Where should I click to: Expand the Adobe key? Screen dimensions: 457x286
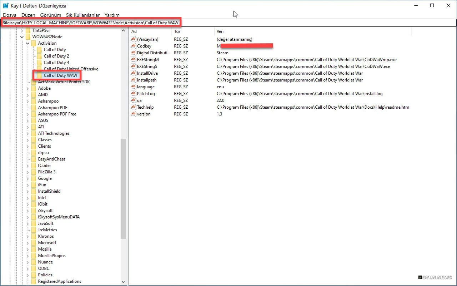(28, 88)
